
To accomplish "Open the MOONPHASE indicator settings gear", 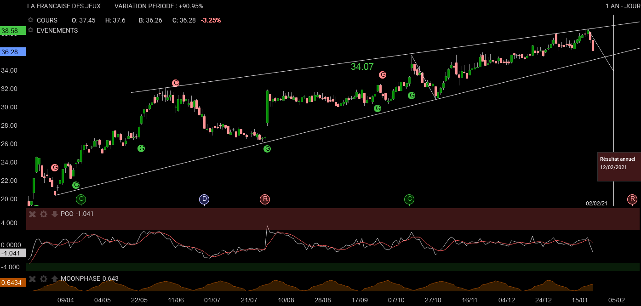I will 44,278.
